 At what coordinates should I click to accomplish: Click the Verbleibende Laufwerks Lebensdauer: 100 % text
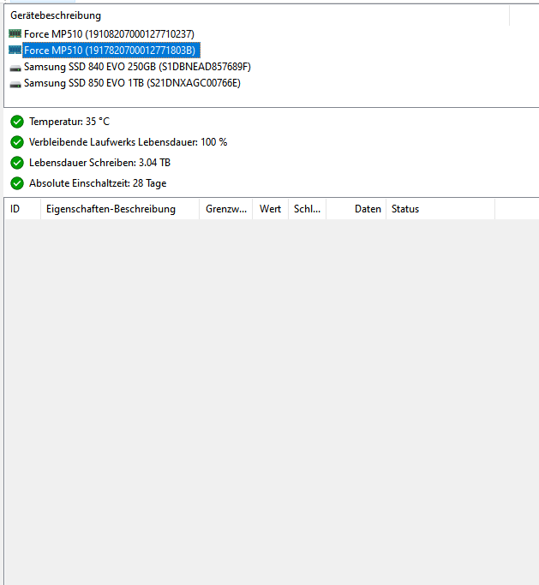point(128,142)
